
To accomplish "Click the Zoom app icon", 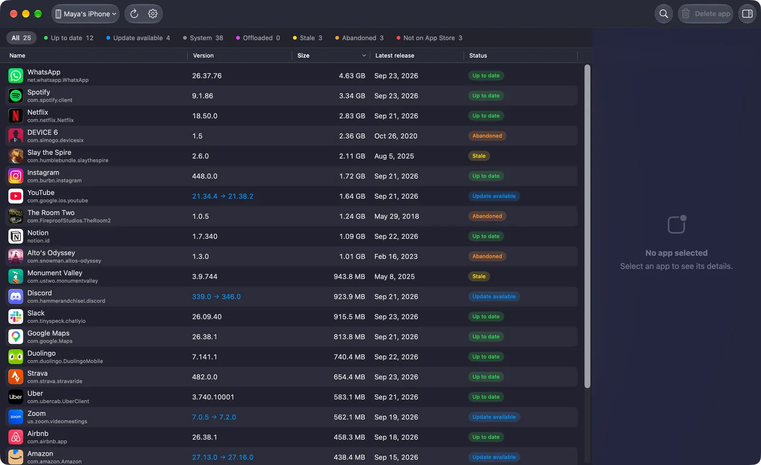I will (x=16, y=417).
